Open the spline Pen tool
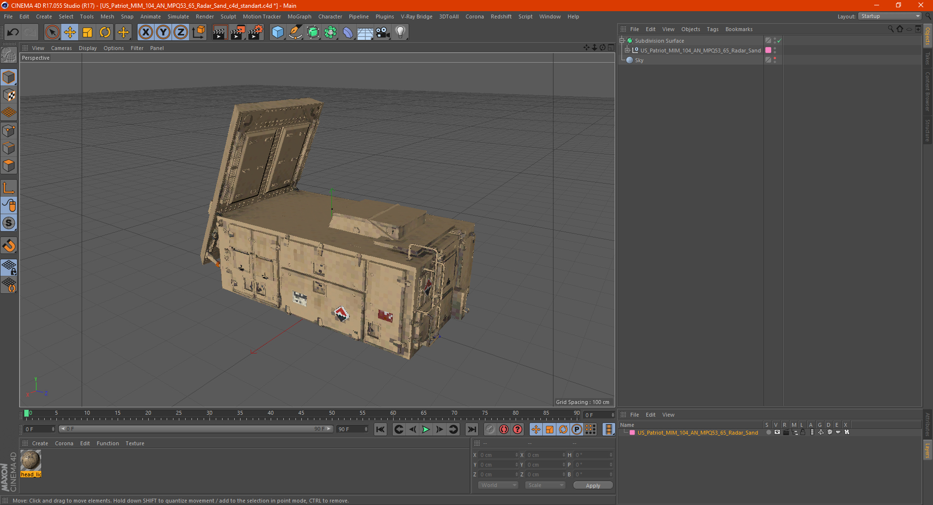The image size is (933, 505). 295,33
